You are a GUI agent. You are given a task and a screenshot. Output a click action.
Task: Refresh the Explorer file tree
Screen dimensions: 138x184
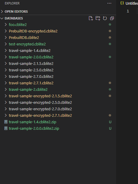pyautogui.click(x=105, y=18)
